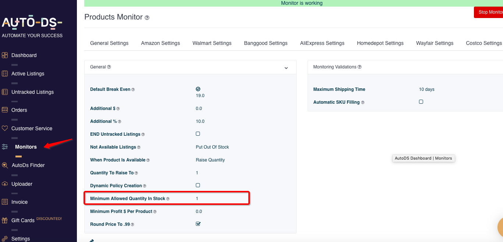The width and height of the screenshot is (503, 242).
Task: Go to the AliExpress Settings tab
Action: (x=322, y=43)
